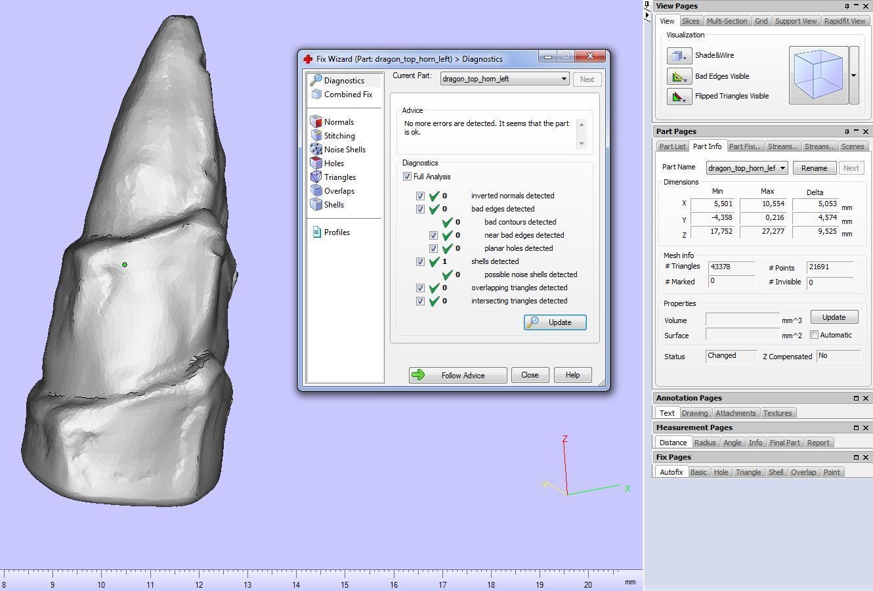The height and width of the screenshot is (591, 873).
Task: Enable Automatic properties checkbox
Action: (x=815, y=335)
